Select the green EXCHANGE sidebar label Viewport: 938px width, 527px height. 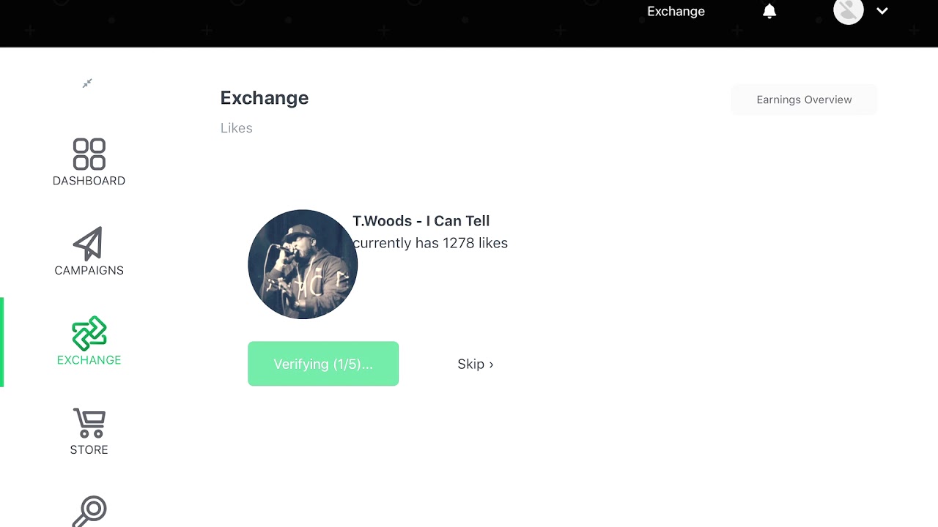point(89,360)
